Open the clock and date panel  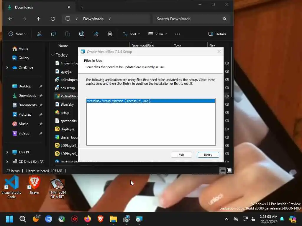[268, 219]
